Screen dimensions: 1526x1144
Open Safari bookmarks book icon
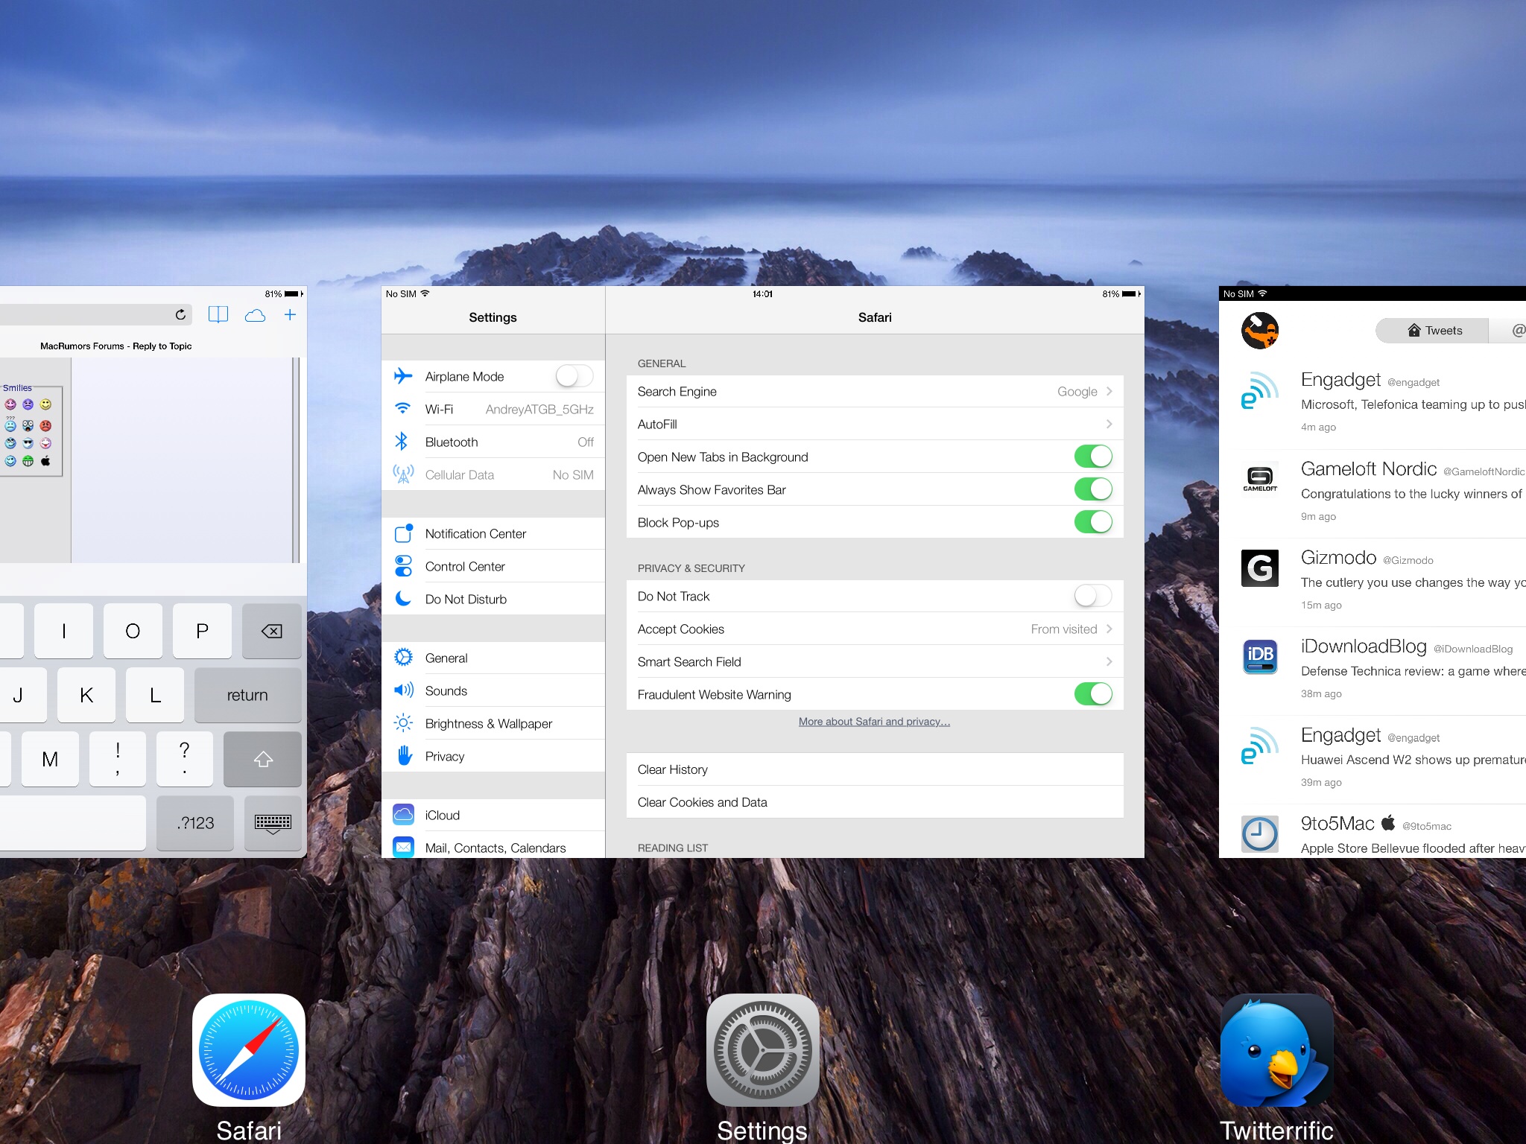[x=218, y=315]
